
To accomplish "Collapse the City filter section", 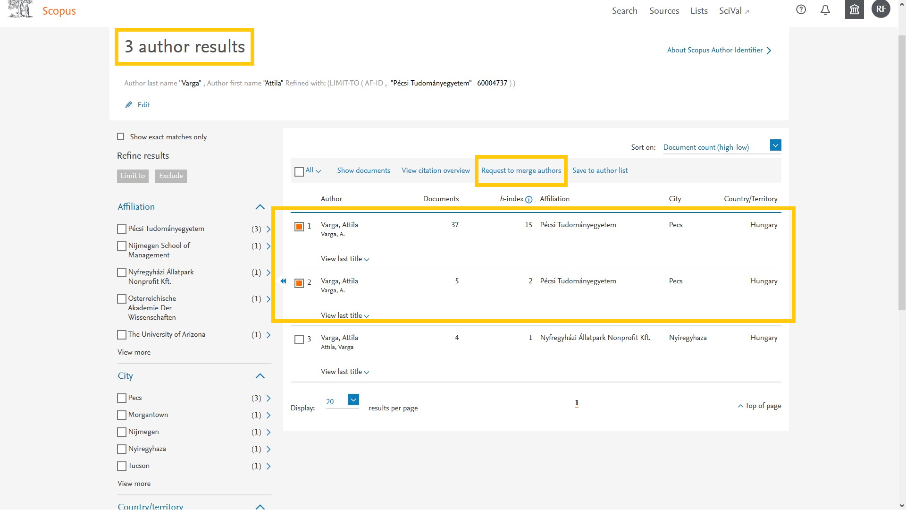I will [x=260, y=376].
